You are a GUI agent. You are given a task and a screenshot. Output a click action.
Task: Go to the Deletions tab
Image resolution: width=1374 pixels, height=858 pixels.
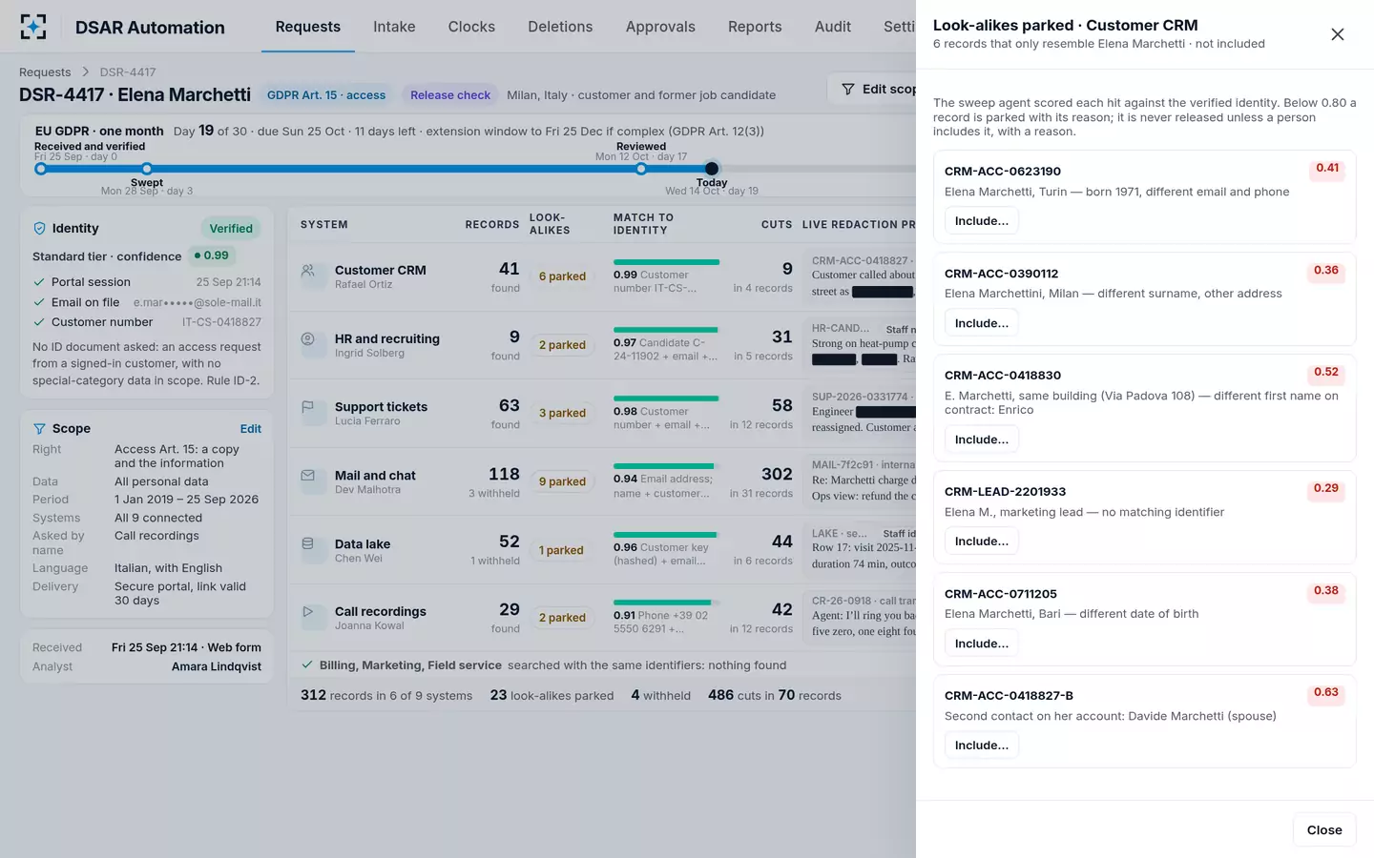click(560, 27)
